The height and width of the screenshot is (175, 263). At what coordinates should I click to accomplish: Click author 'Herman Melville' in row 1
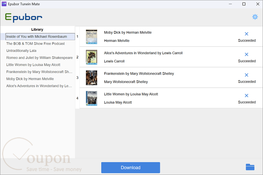coord(117,41)
